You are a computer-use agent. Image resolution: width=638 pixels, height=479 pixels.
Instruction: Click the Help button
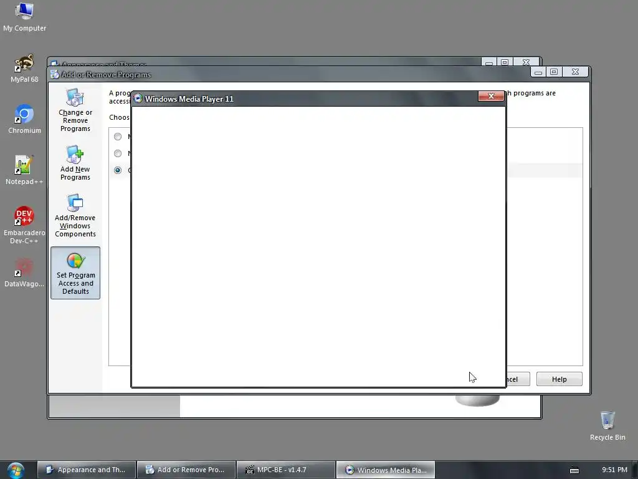tap(559, 379)
